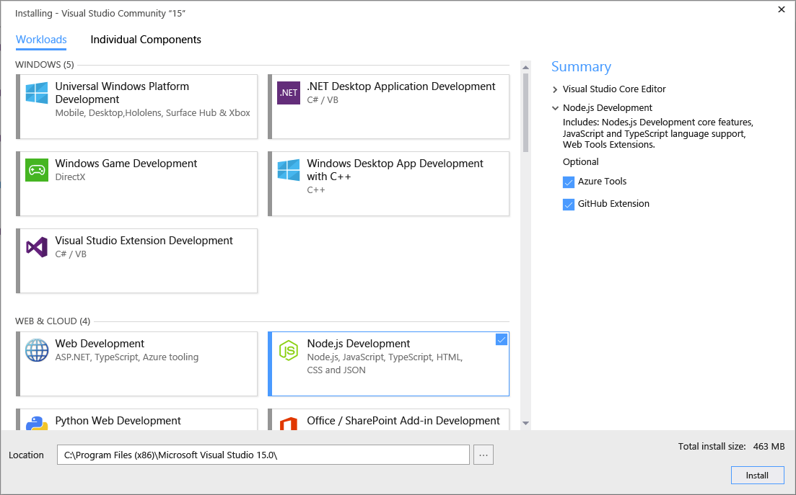Select the Workloads tab
Image resolution: width=796 pixels, height=495 pixels.
point(41,40)
